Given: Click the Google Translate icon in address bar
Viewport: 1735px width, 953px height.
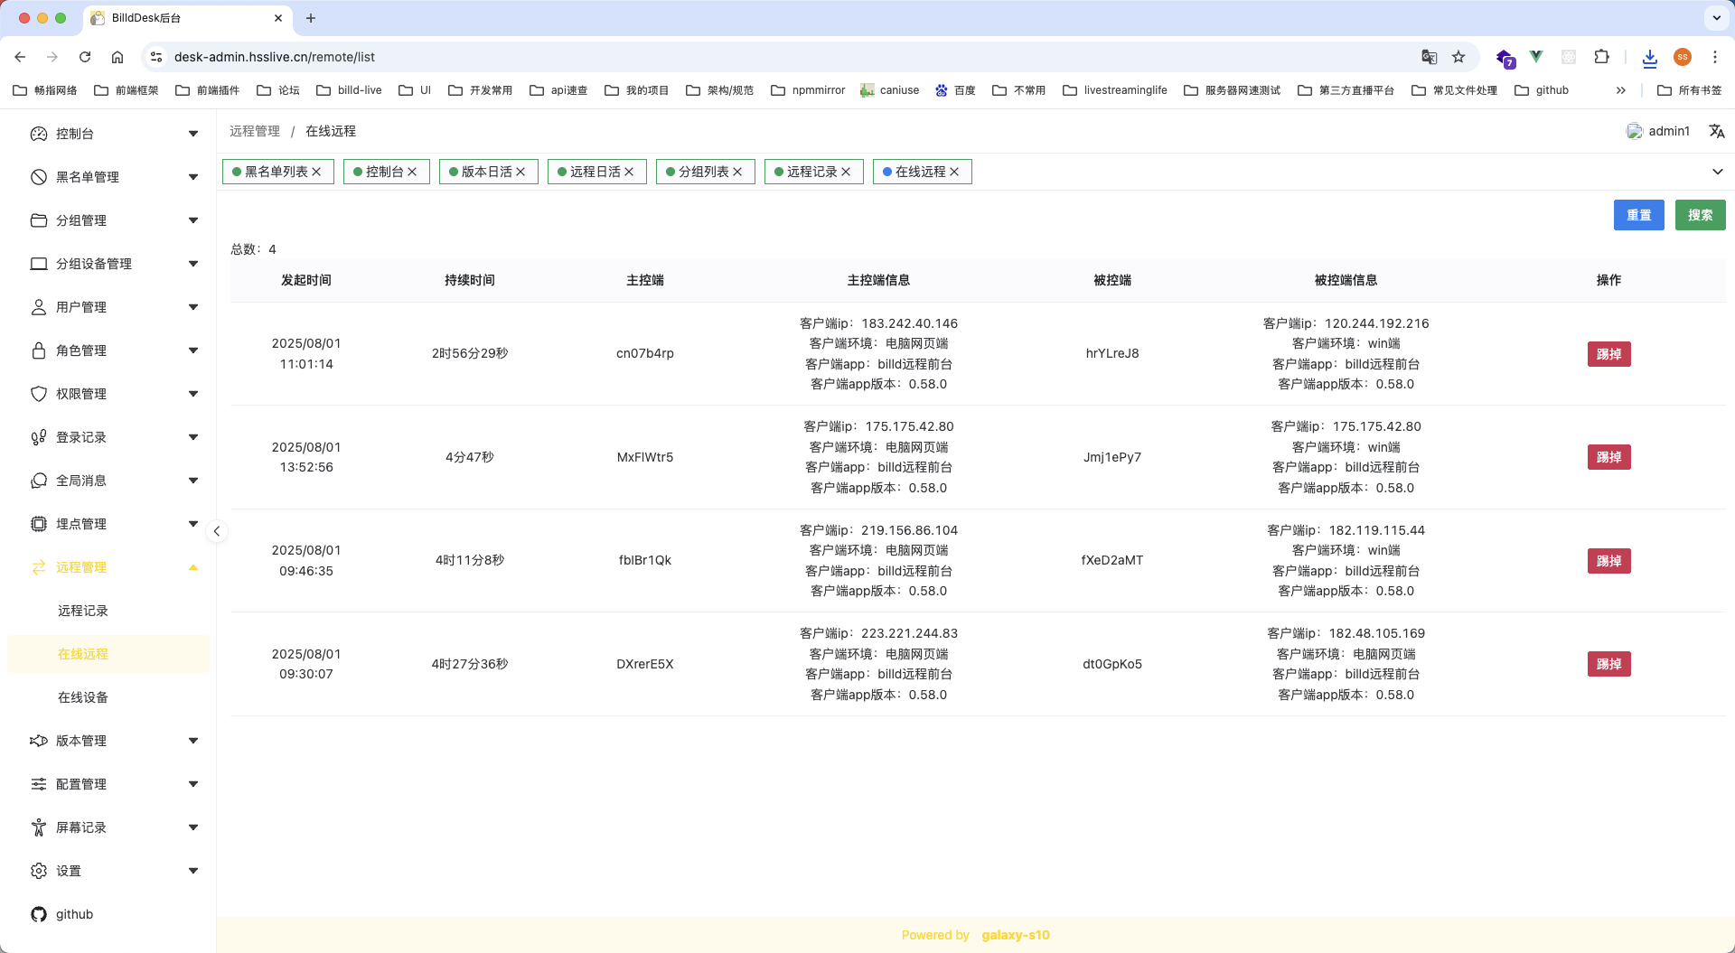Looking at the screenshot, I should [1430, 57].
